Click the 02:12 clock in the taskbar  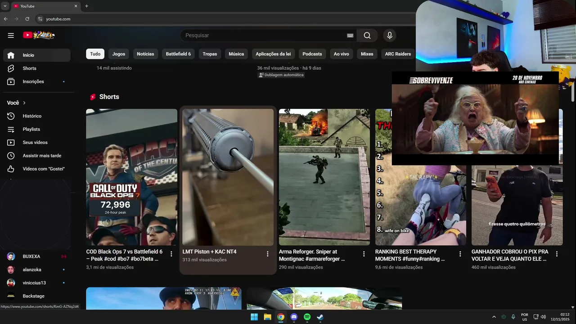click(565, 314)
